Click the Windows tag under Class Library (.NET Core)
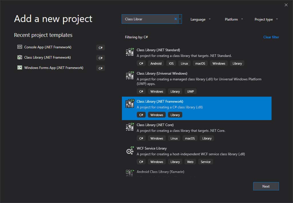The height and width of the screenshot is (203, 293). [157, 138]
